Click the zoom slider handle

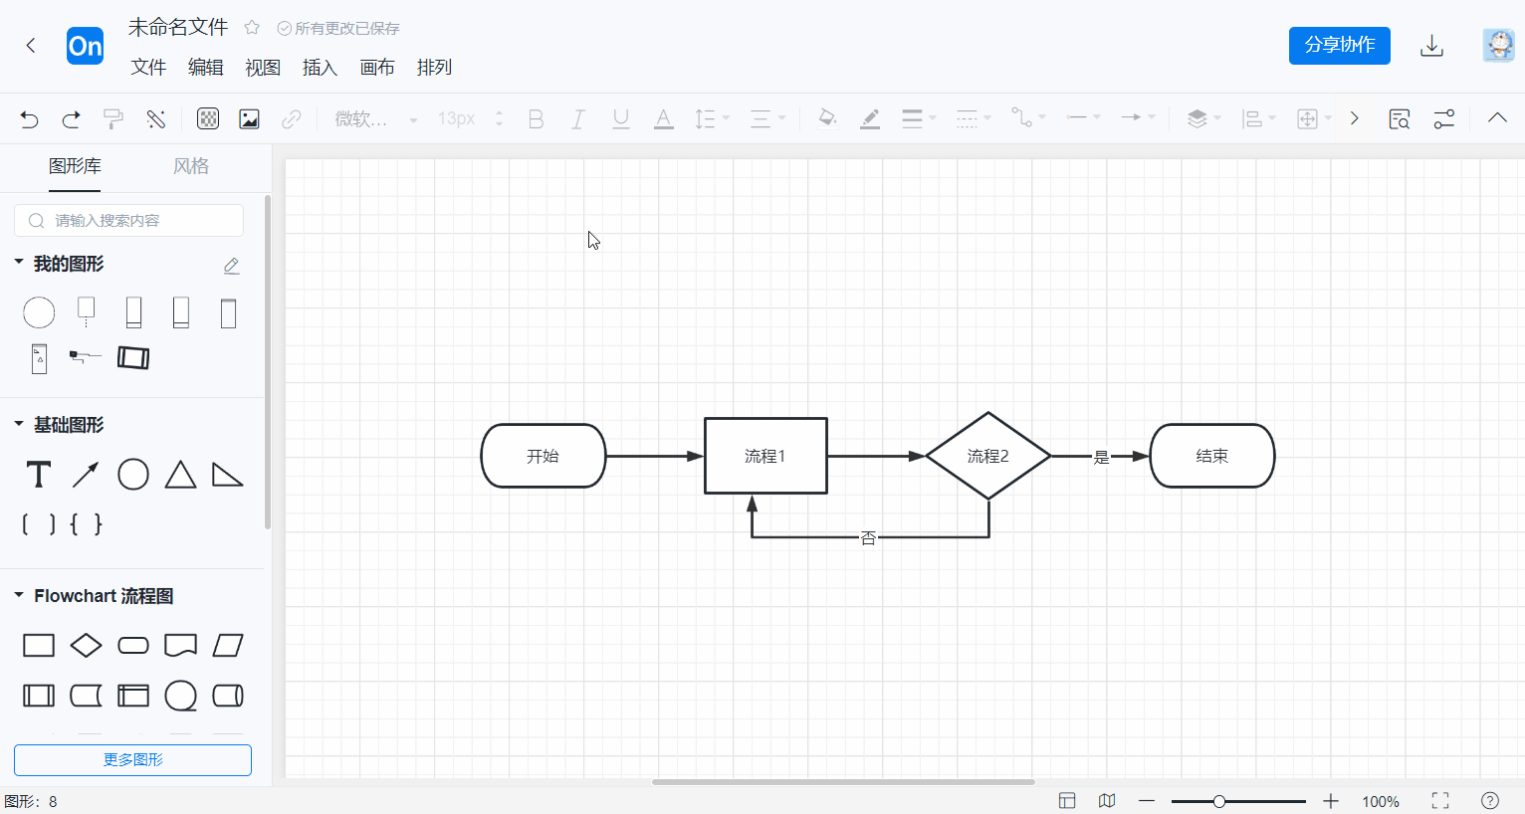pos(1218,801)
